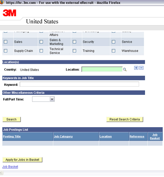The image size is (164, 177).
Task: Click the Security category label
Action: [88, 42]
